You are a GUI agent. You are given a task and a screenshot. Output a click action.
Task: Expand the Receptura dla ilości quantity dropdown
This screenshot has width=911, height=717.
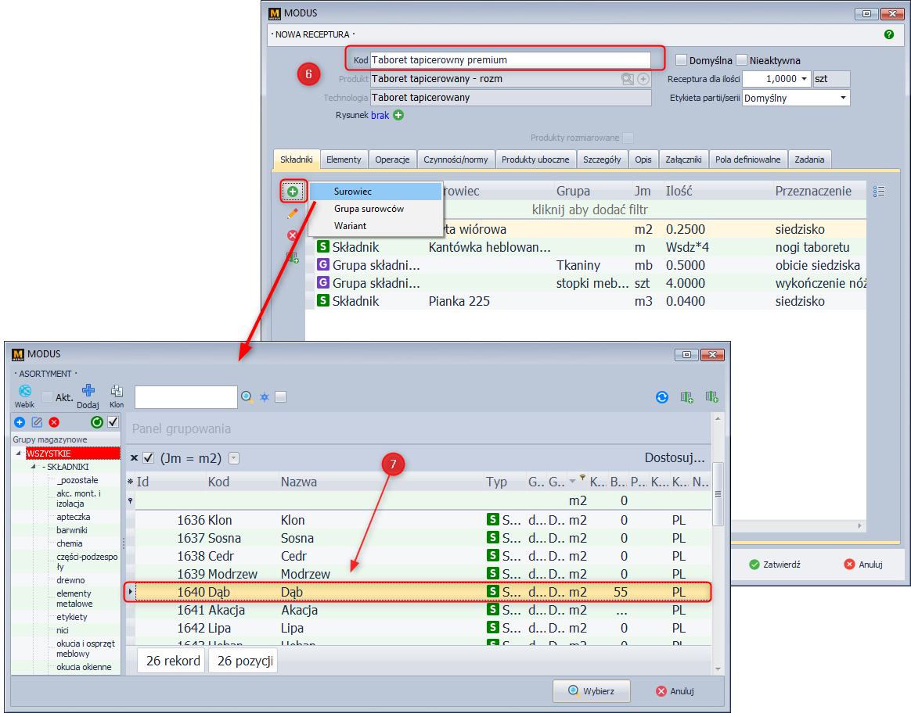(805, 79)
